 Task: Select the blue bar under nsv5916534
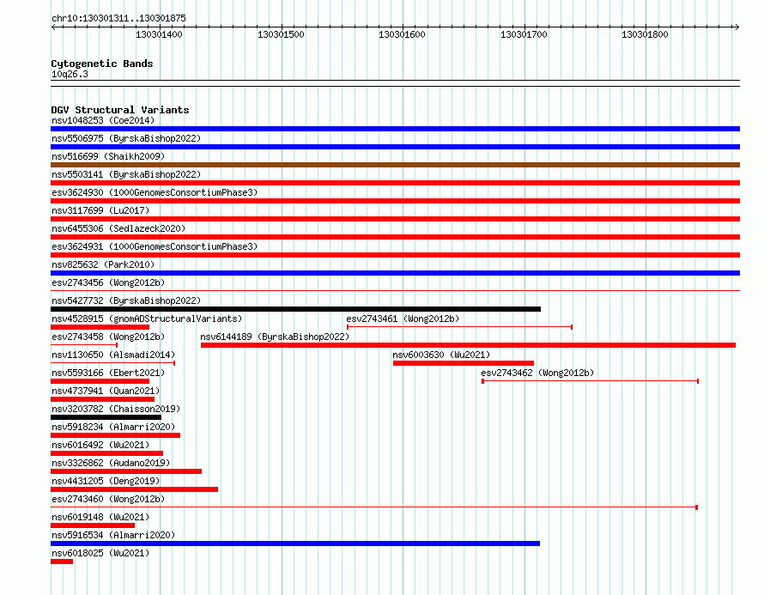(x=295, y=543)
